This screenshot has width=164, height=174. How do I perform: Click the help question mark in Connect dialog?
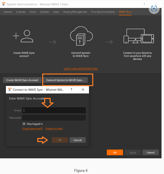click(x=71, y=90)
